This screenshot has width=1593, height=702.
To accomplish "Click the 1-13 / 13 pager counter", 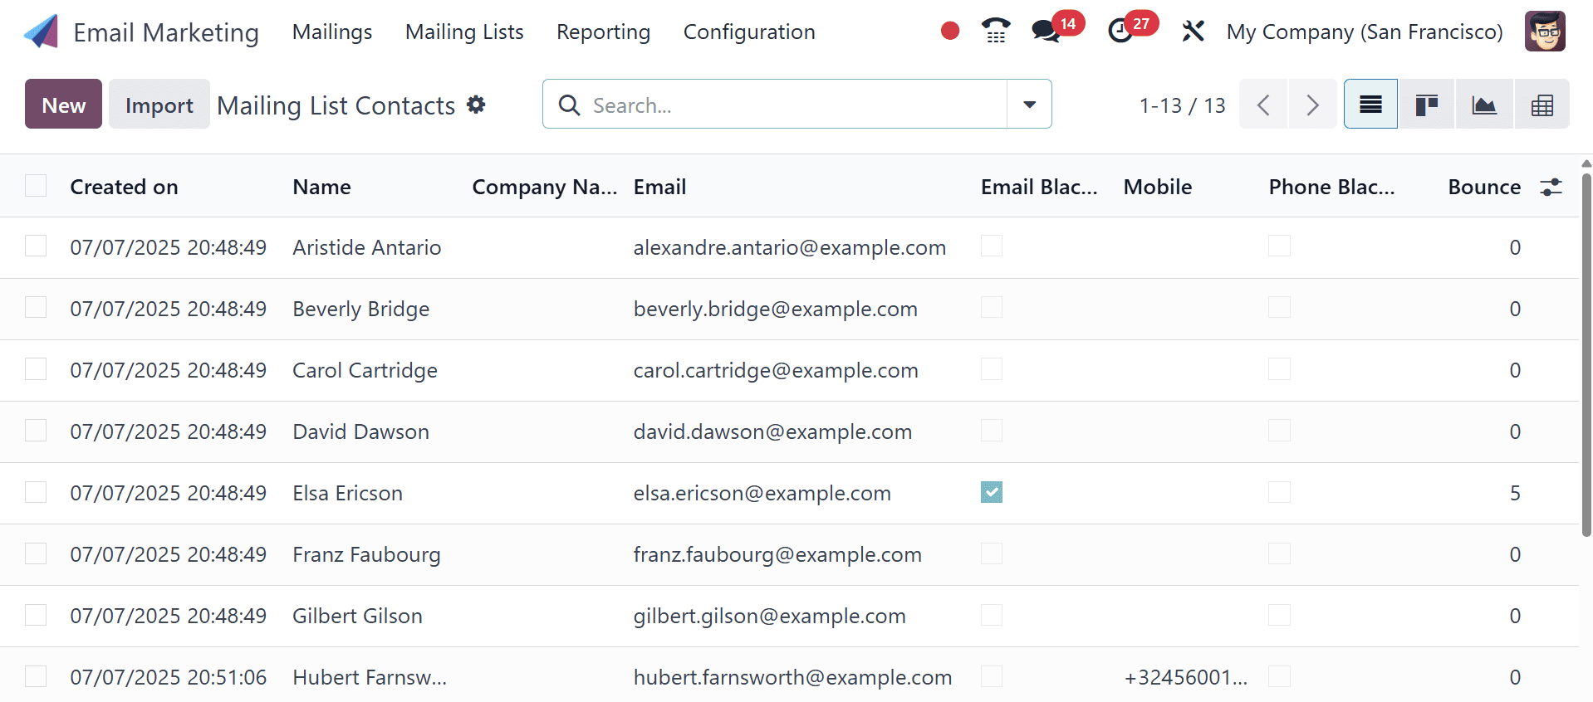I will (1182, 105).
